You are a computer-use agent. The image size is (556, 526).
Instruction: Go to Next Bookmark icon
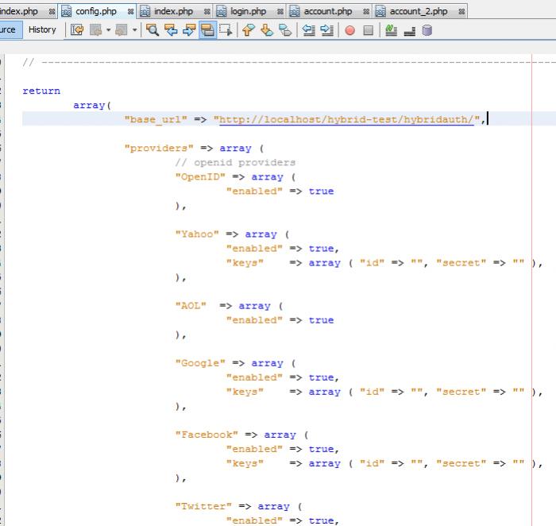click(267, 30)
